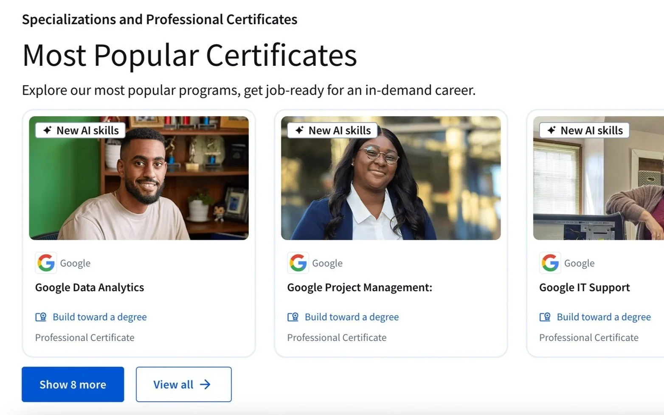Click the Show 8 more button
The height and width of the screenshot is (415, 664).
coord(73,384)
